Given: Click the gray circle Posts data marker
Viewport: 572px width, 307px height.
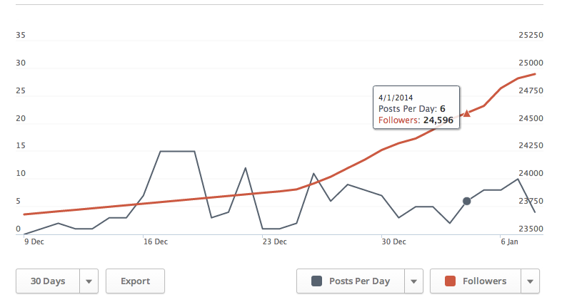Looking at the screenshot, I should click(466, 201).
